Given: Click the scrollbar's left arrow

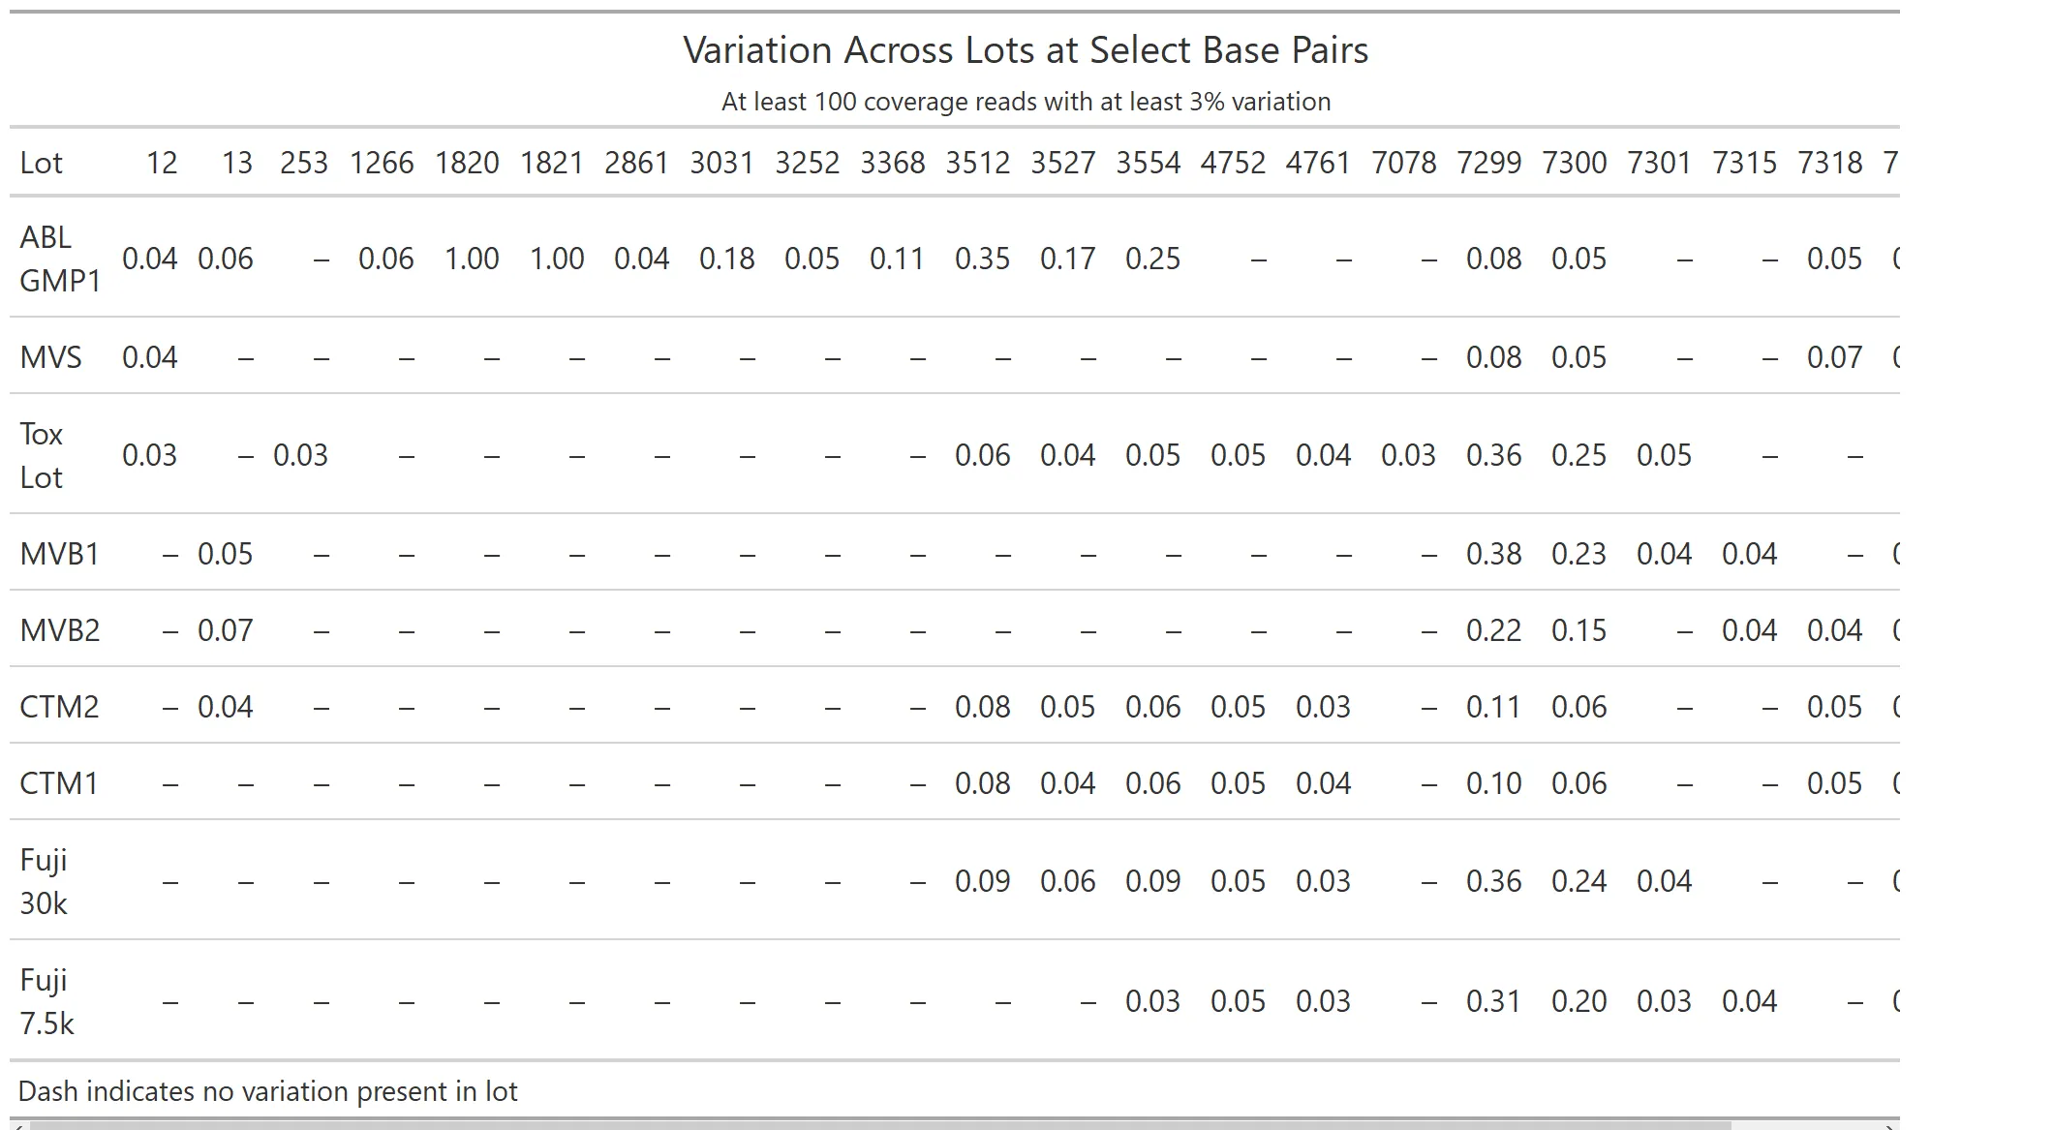Looking at the screenshot, I should [x=16, y=1125].
